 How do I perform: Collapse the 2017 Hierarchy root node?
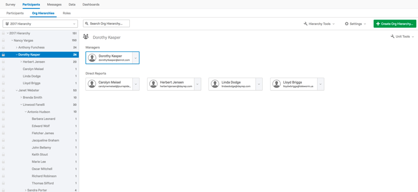coord(8,33)
